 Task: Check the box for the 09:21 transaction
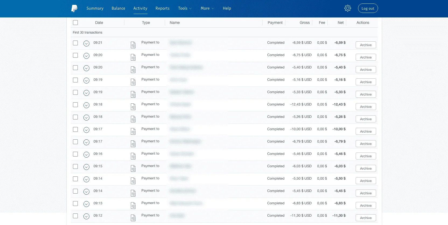[75, 43]
